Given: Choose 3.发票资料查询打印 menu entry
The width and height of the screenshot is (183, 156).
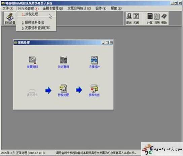Looking at the screenshot, I should click(x=36, y=28).
